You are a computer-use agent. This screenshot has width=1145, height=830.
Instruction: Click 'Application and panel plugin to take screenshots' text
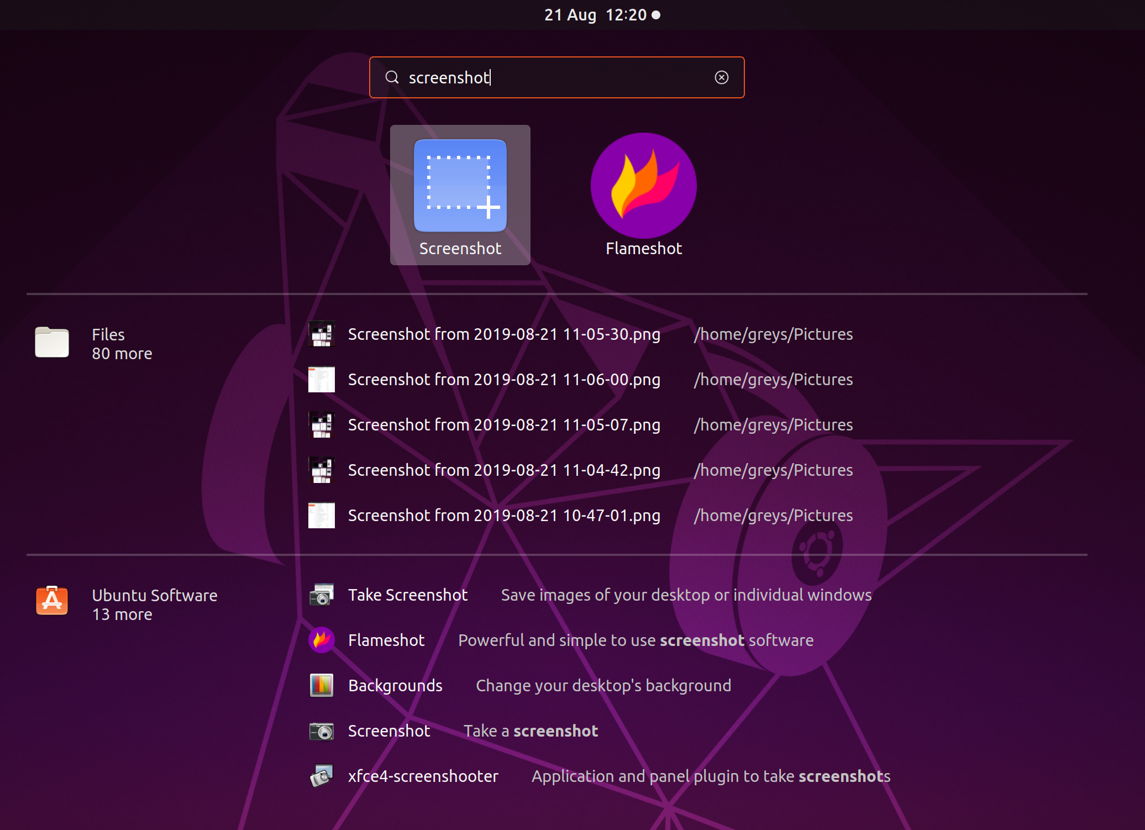point(711,776)
